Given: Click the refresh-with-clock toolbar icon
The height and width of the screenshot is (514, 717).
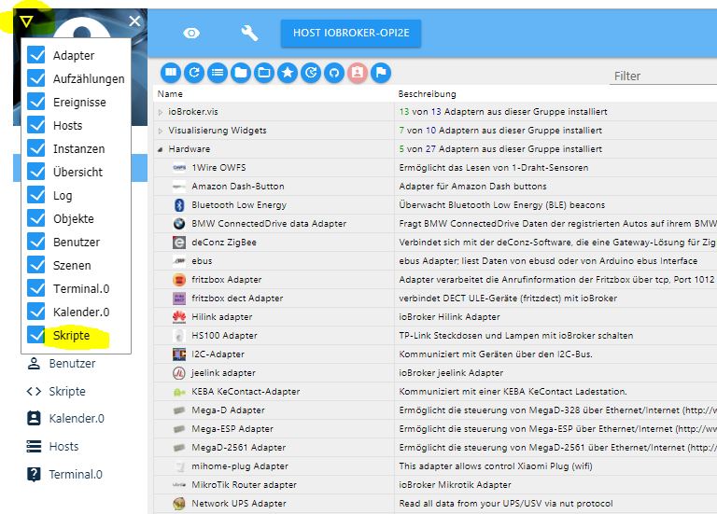Looking at the screenshot, I should coord(311,73).
